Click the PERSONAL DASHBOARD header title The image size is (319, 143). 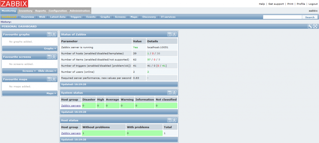tap(19, 26)
